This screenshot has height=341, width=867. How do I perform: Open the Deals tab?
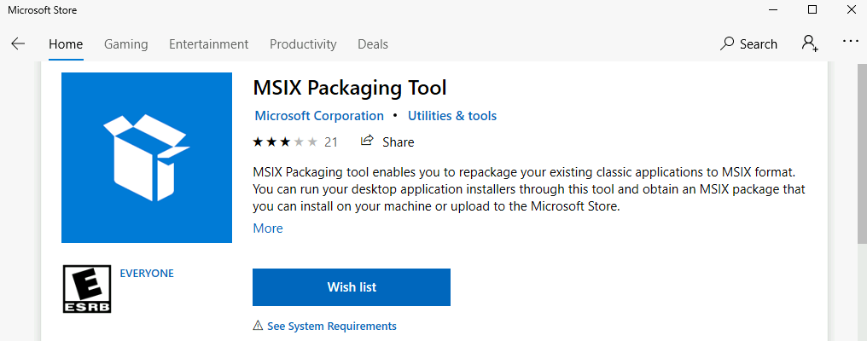[x=373, y=44]
